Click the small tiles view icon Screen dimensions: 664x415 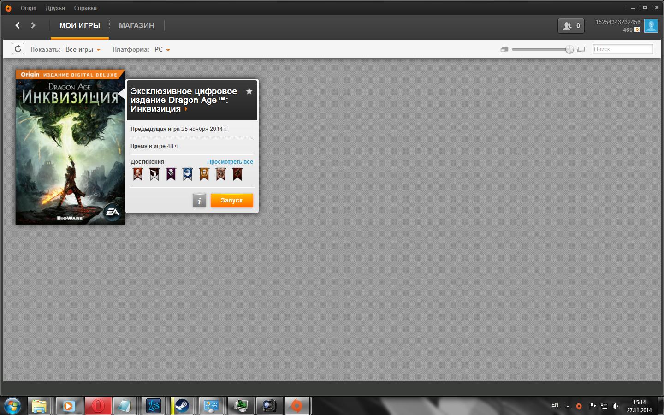click(504, 49)
